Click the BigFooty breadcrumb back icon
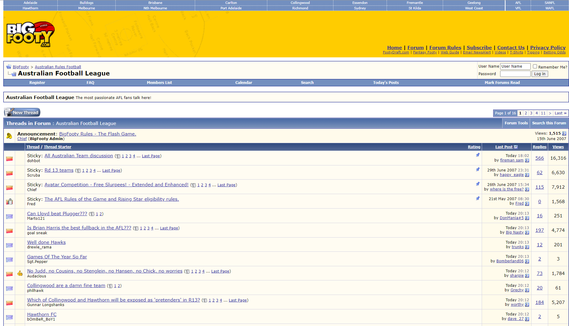569x326 pixels. point(8,67)
